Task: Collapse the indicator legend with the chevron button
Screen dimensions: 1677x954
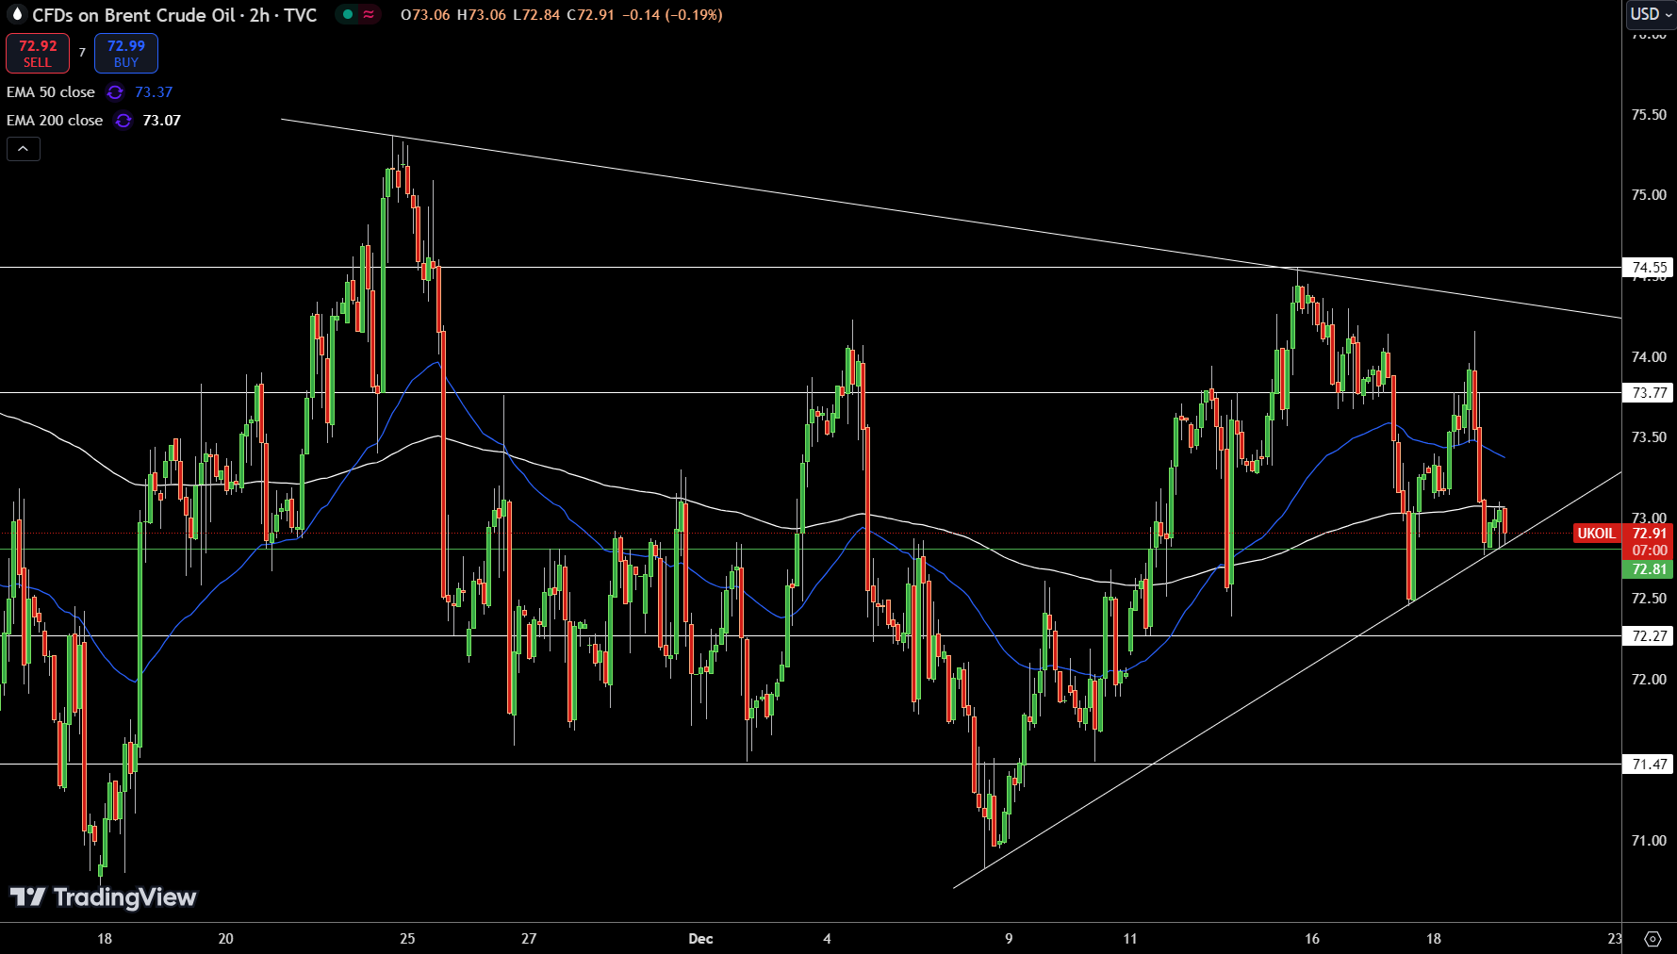Action: [24, 149]
